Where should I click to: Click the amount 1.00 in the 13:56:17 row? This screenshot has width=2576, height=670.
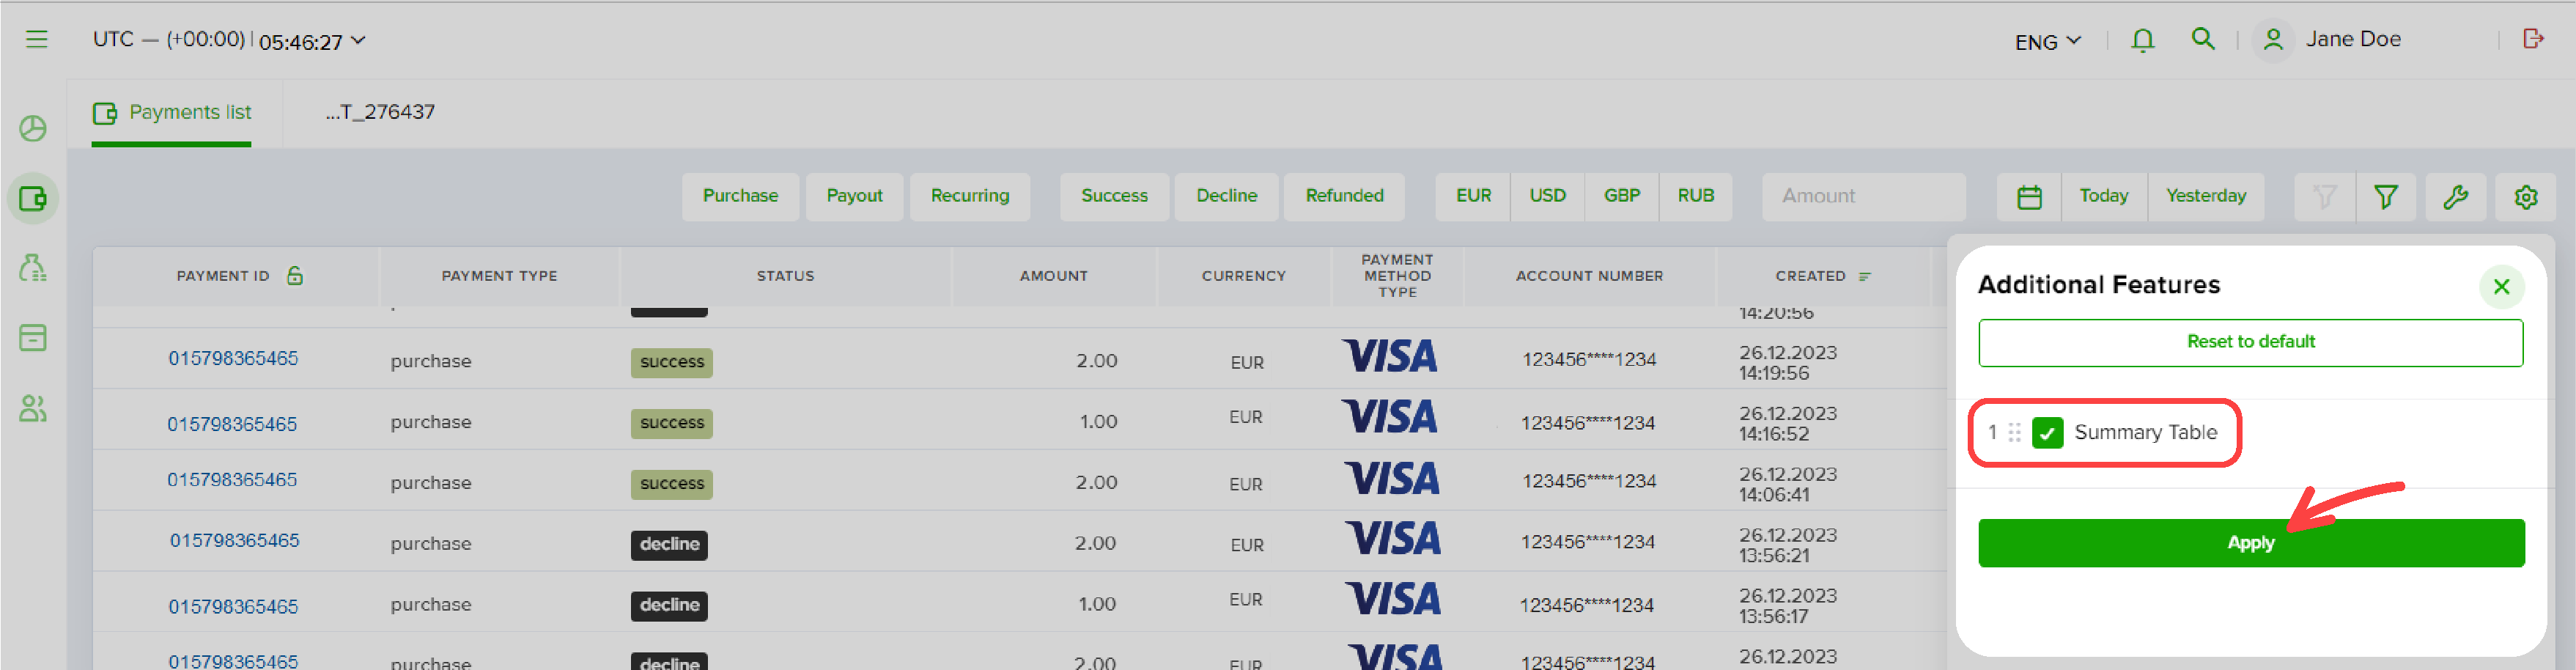click(x=1097, y=604)
